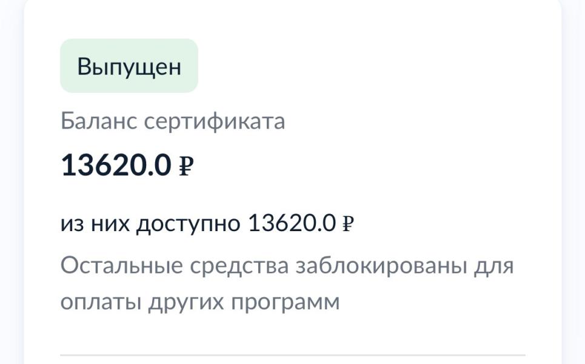The width and height of the screenshot is (585, 364).
Task: Click the word "Остальные" in the note
Action: pos(122,266)
